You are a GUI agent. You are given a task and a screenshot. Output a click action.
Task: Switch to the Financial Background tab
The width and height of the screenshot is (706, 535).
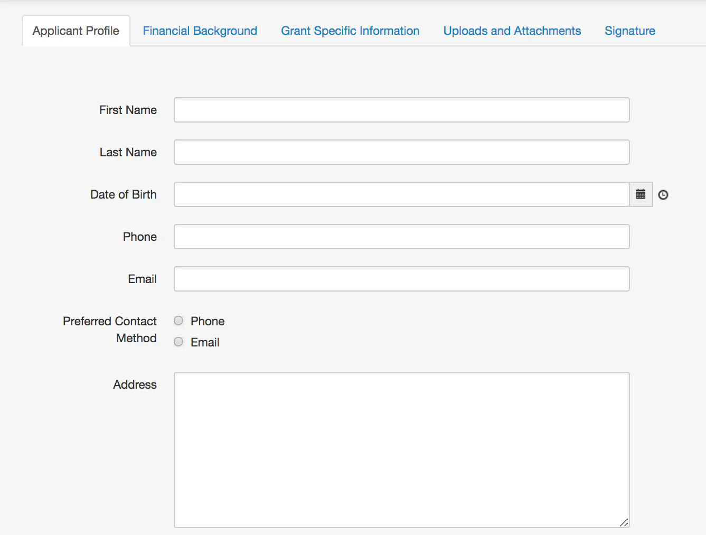click(200, 31)
